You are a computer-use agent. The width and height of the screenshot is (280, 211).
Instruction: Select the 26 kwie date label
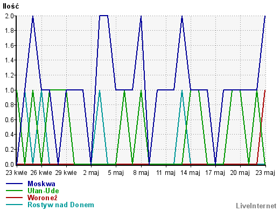coord(41,173)
